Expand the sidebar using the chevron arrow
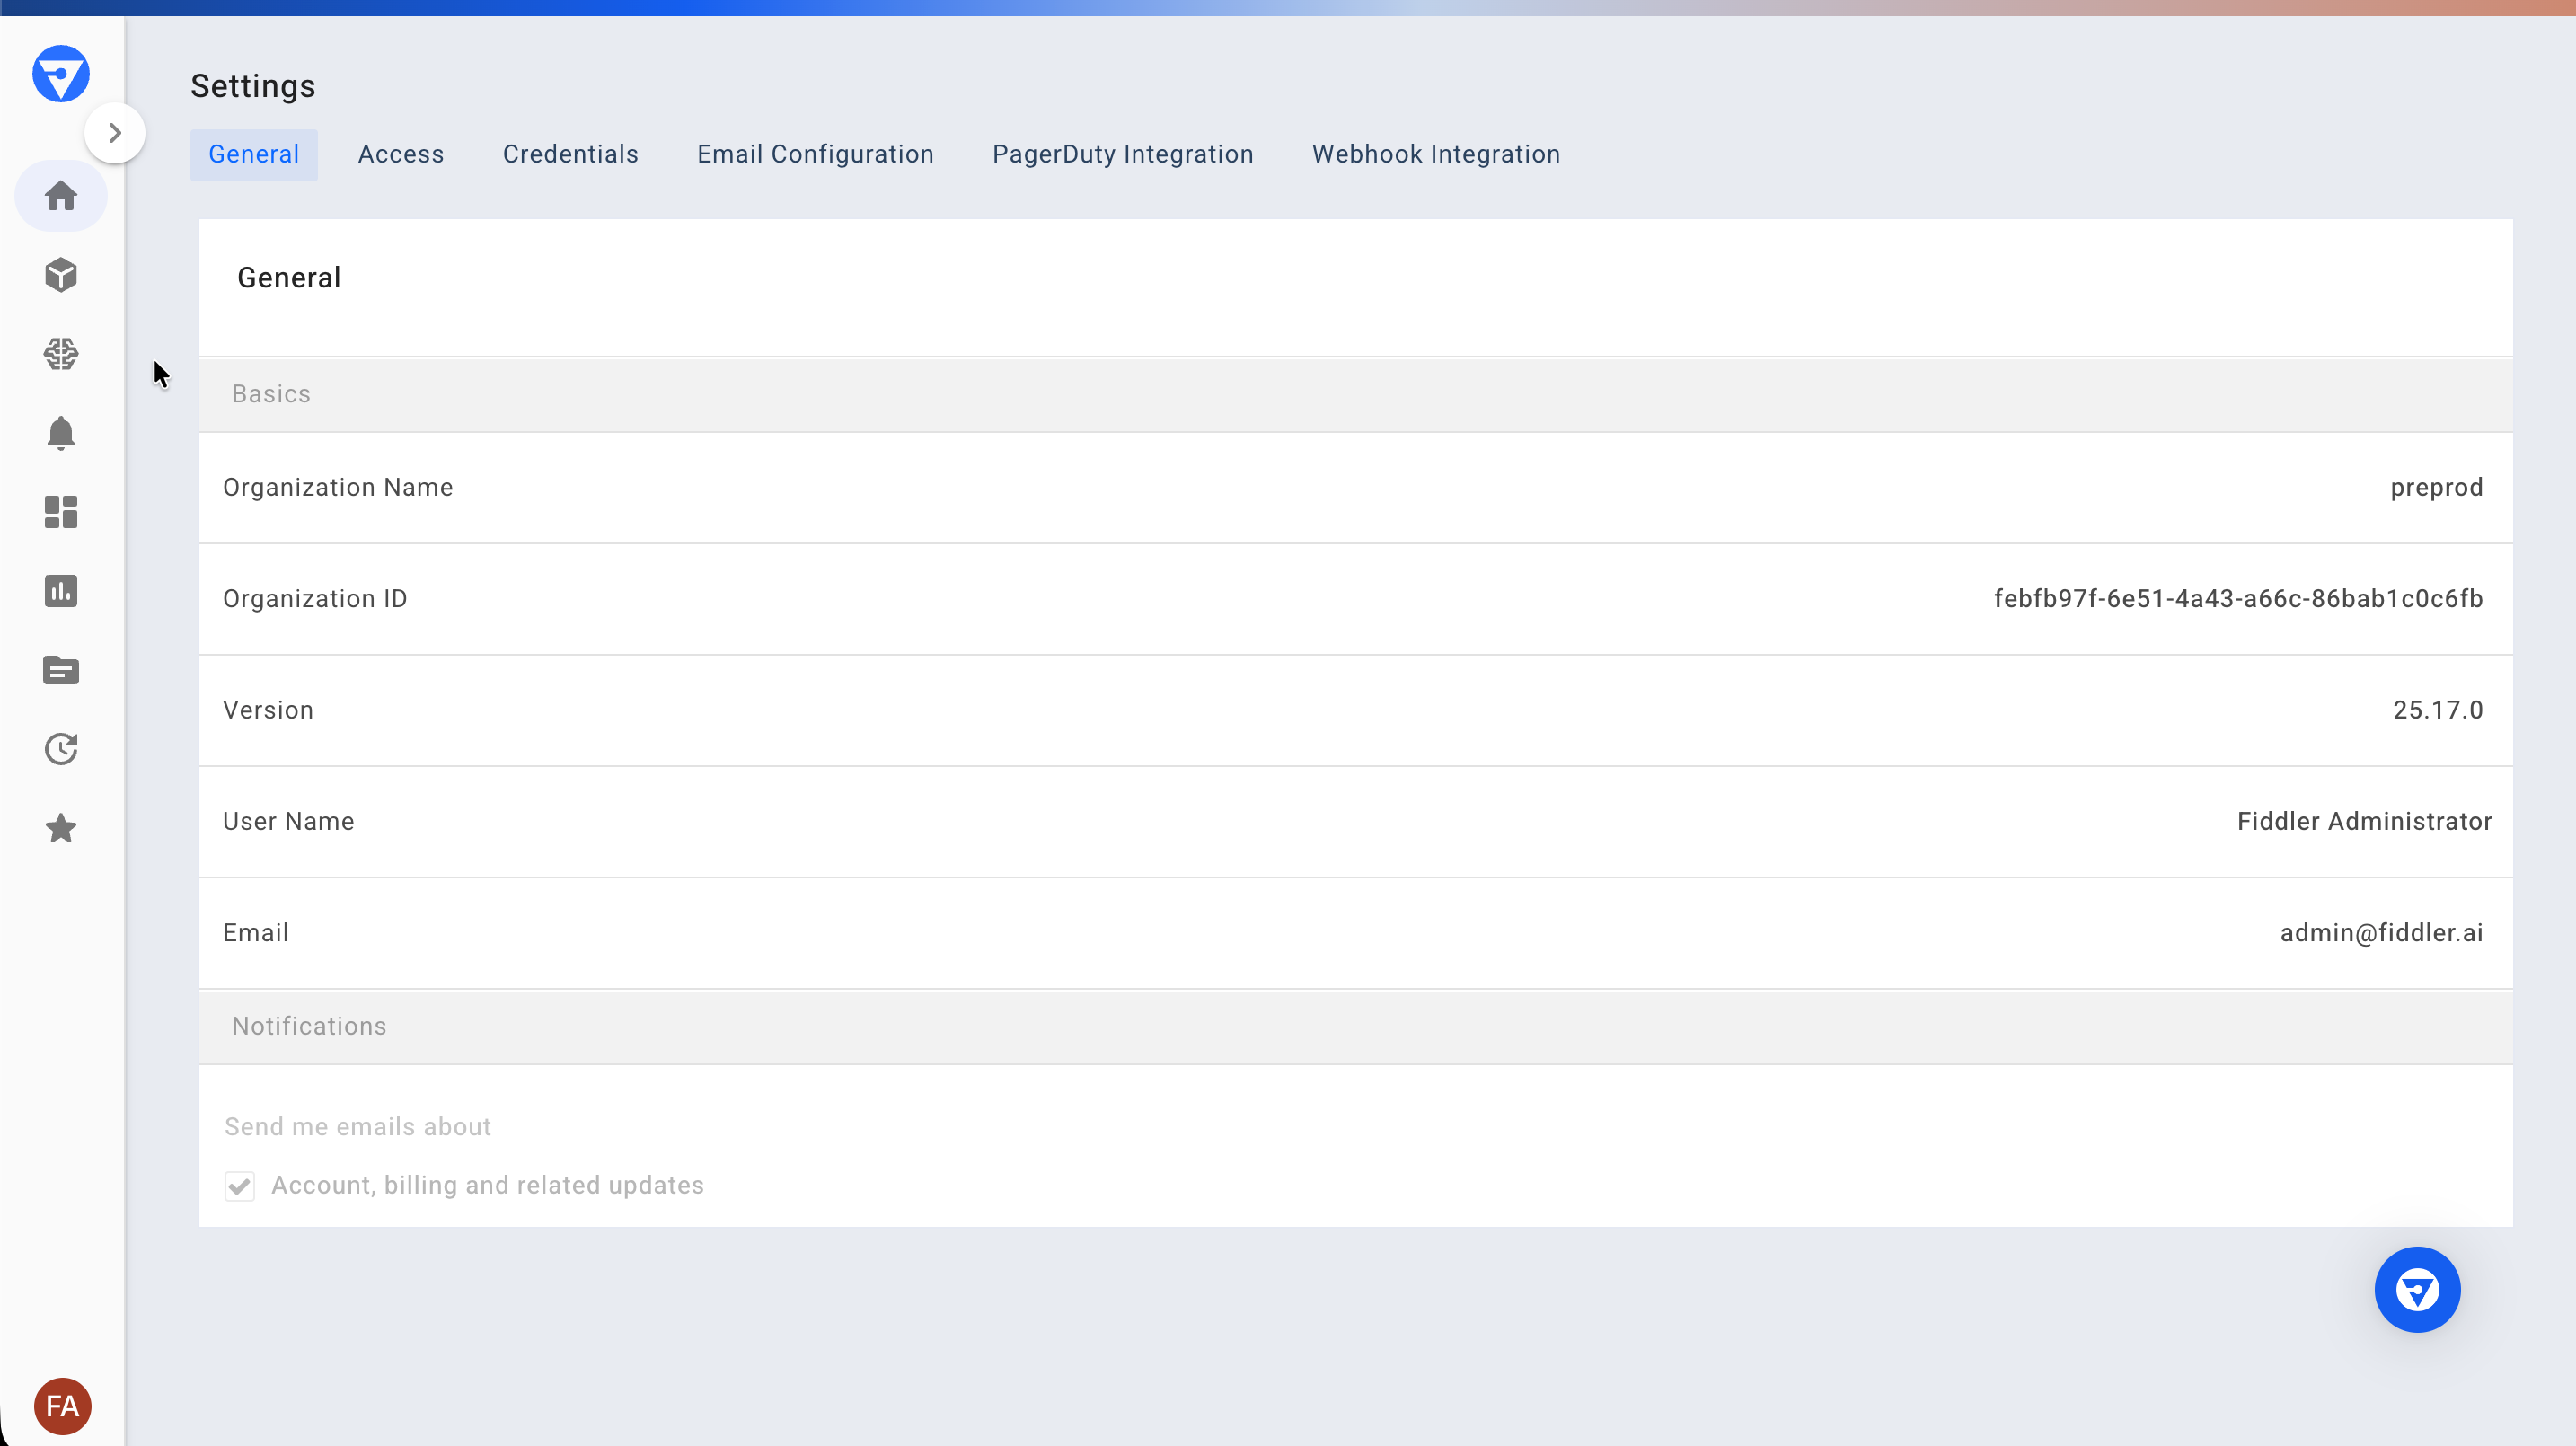2576x1446 pixels. pyautogui.click(x=115, y=131)
